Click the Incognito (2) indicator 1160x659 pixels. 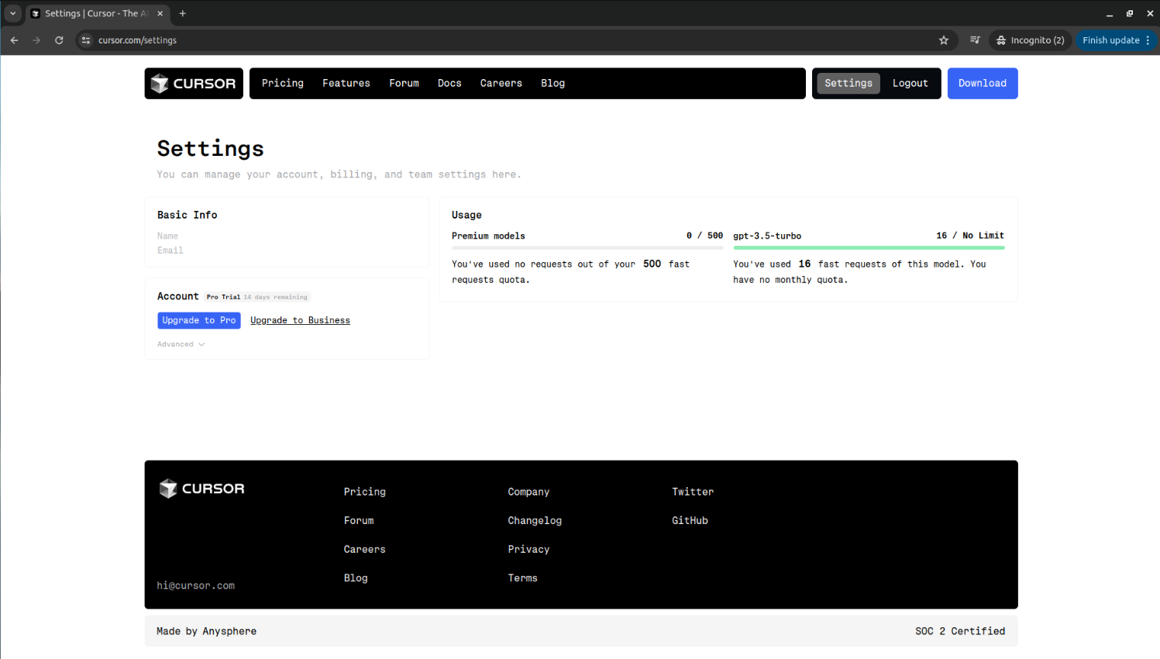coord(1031,40)
